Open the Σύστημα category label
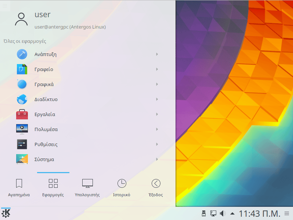Image resolution: width=293 pixels, height=220 pixels. tap(44, 160)
